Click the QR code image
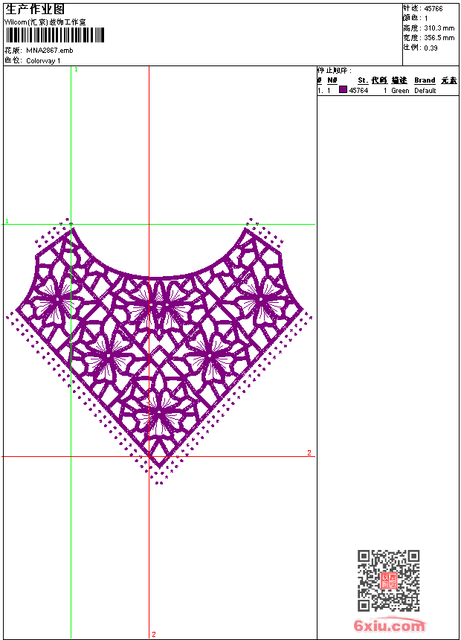The height and width of the screenshot is (640, 461). [x=388, y=580]
